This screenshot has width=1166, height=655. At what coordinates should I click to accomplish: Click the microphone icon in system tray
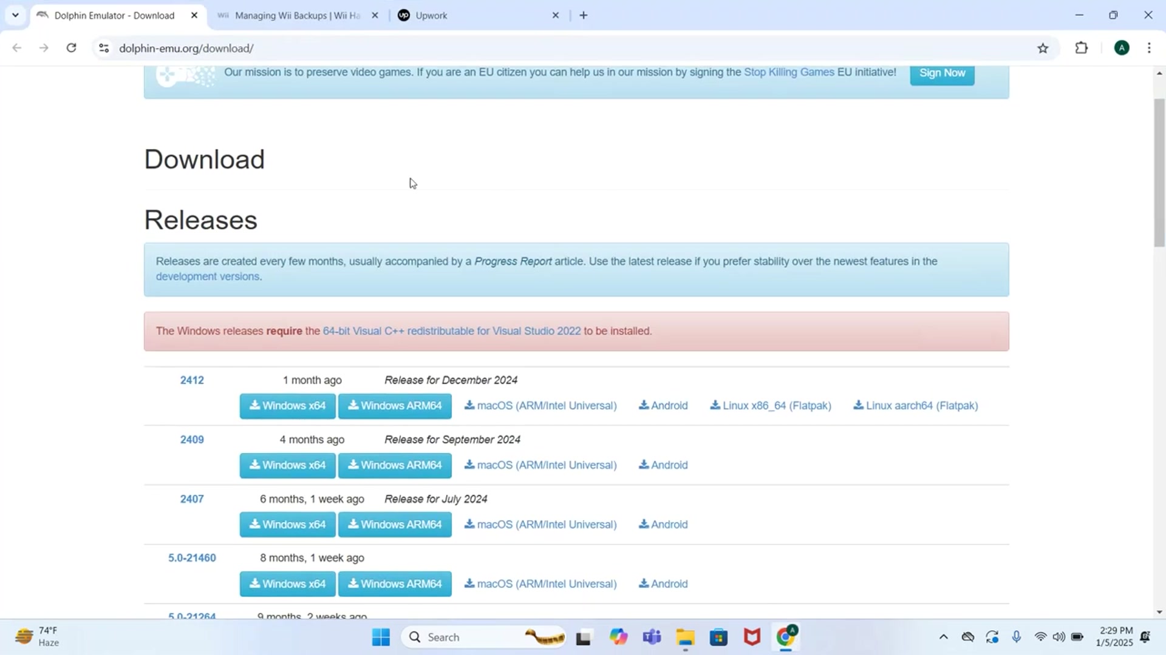tap(1016, 637)
